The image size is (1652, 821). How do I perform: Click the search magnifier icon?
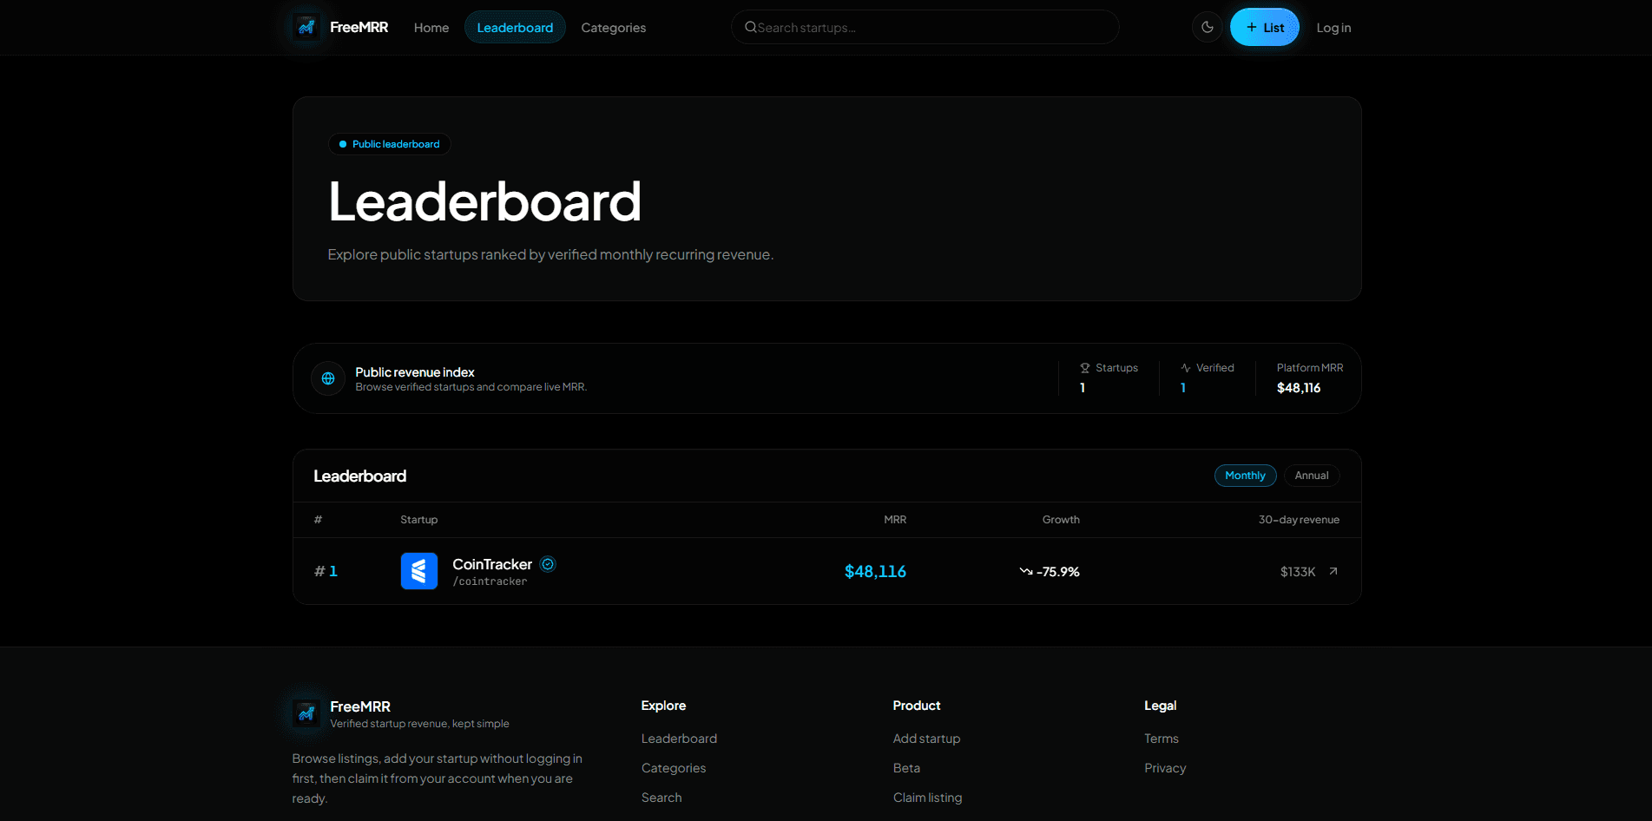(751, 27)
